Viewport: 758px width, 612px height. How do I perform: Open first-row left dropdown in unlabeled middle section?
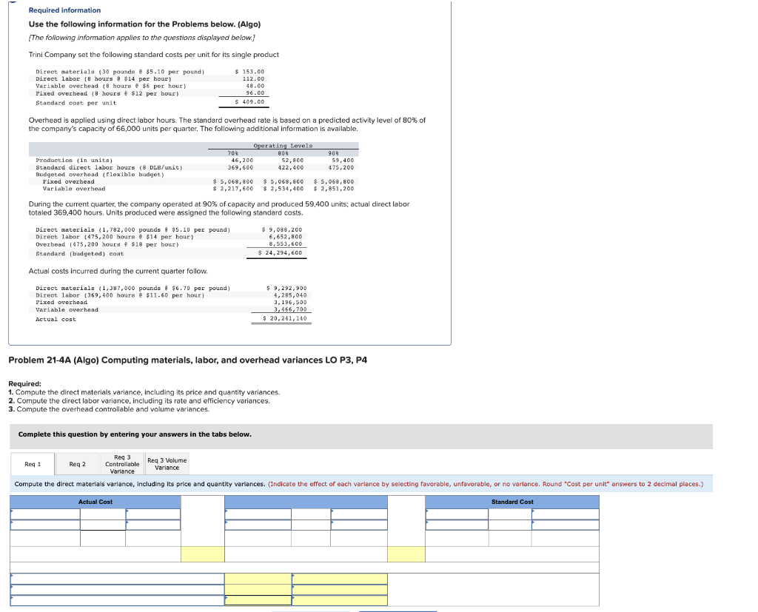pos(258,514)
